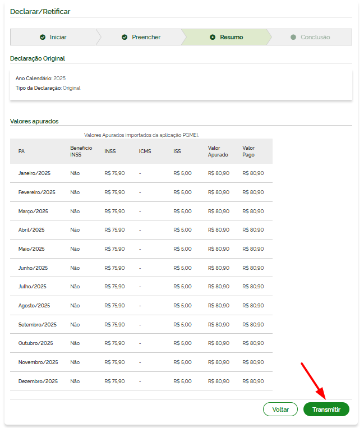Open the Conclusão step label
Image resolution: width=364 pixels, height=428 pixels.
click(x=315, y=38)
